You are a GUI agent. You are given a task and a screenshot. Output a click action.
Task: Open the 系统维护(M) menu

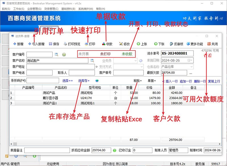click(x=86, y=9)
